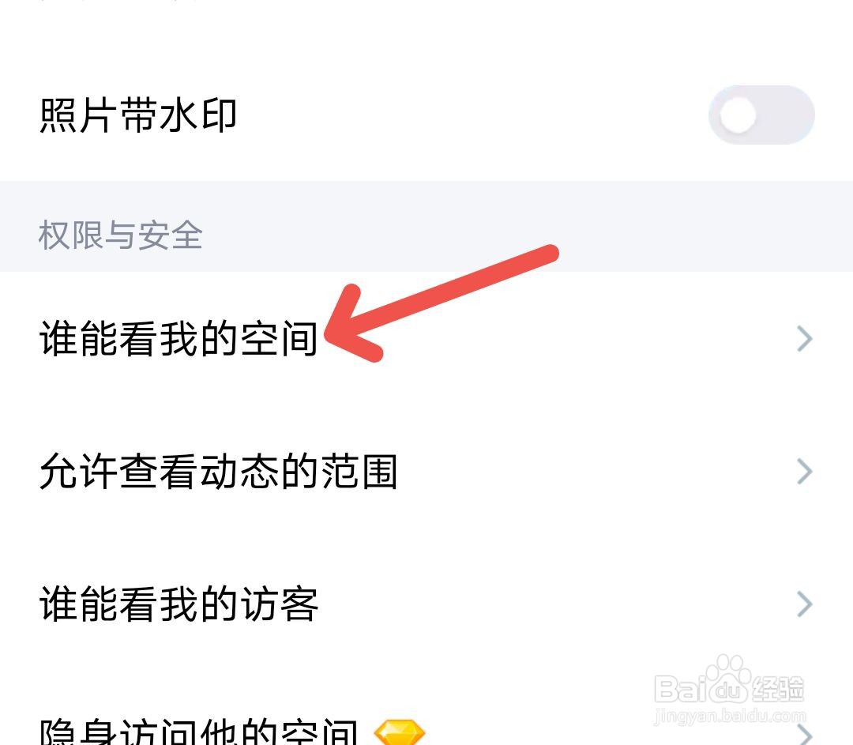
Task: Open chevron beside 谁能看我的空间
Action: click(805, 338)
